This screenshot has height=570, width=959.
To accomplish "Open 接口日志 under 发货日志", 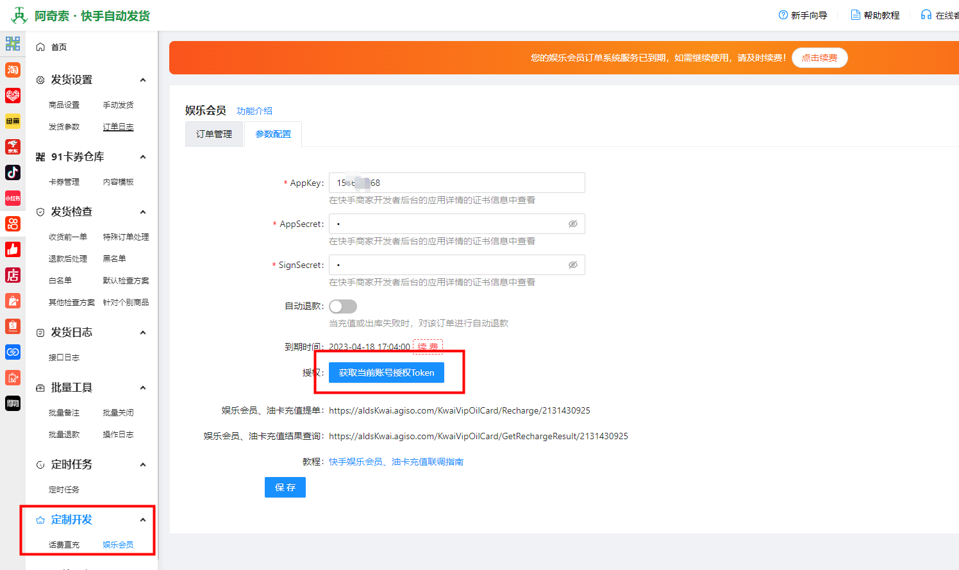I will (64, 358).
